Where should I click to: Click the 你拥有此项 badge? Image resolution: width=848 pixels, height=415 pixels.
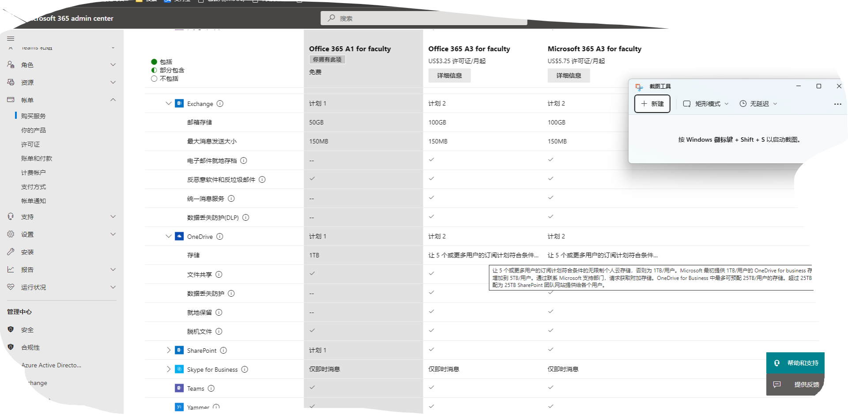coord(327,60)
